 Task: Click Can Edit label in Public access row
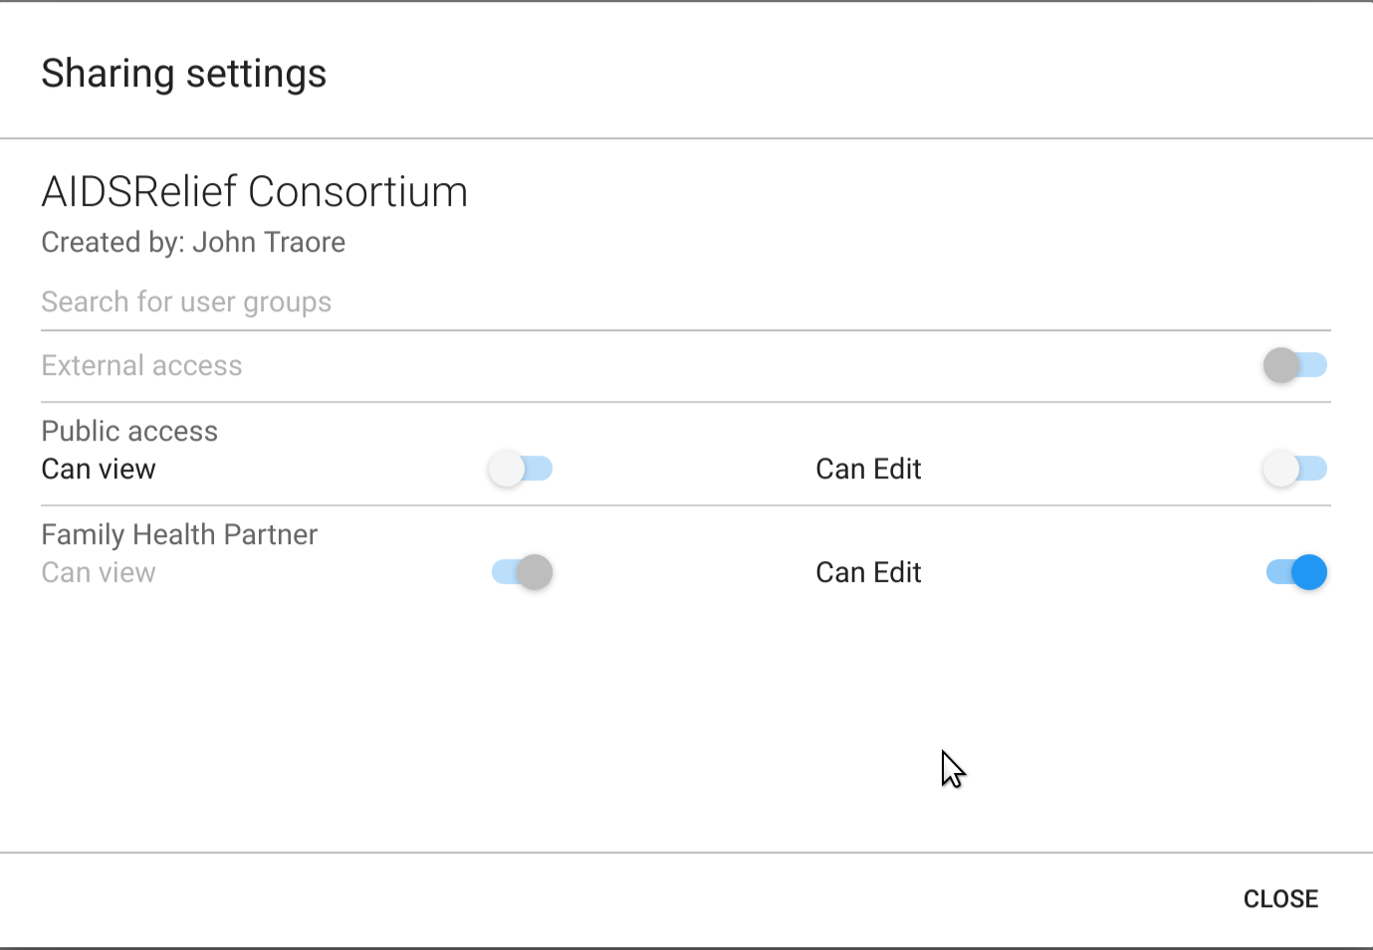coord(868,469)
